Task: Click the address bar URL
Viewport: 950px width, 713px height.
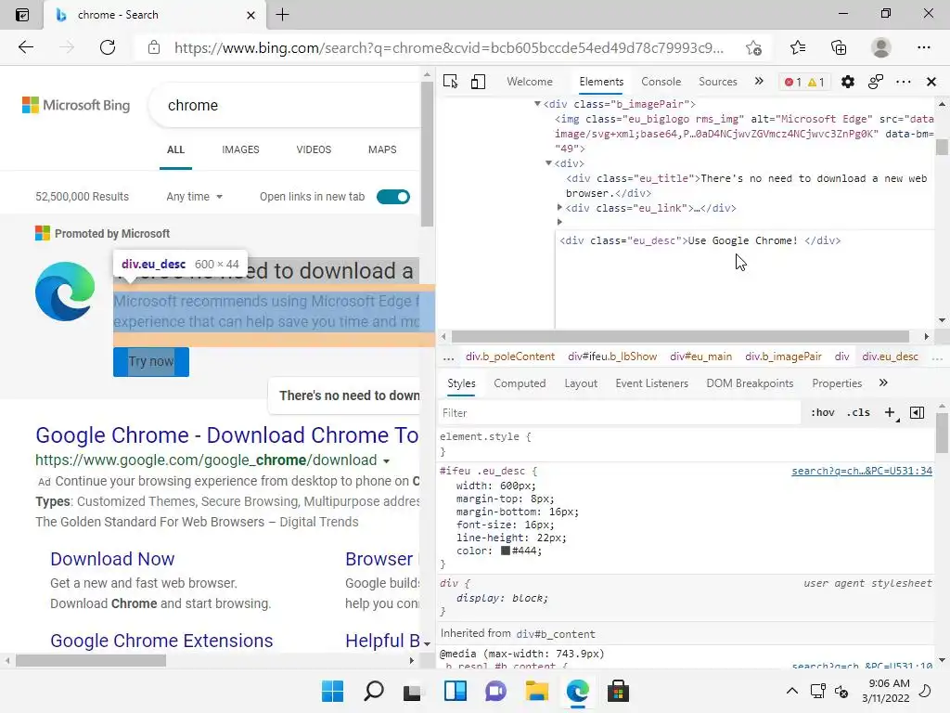Action: pos(448,48)
